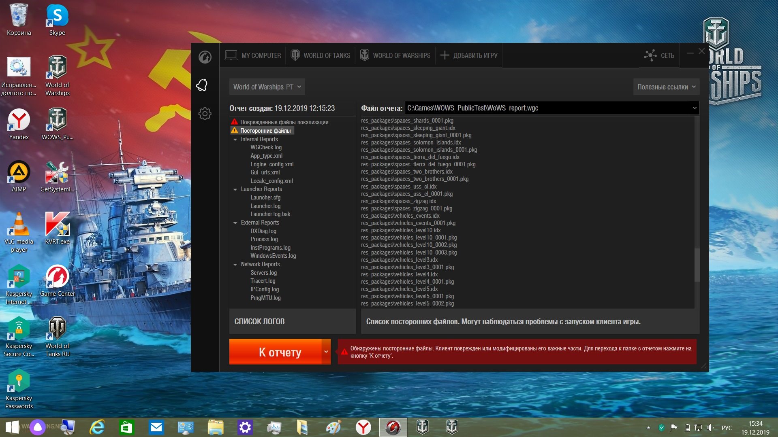Image resolution: width=778 pixels, height=437 pixels.
Task: Open IPConfig.log in the tree
Action: coord(265,289)
